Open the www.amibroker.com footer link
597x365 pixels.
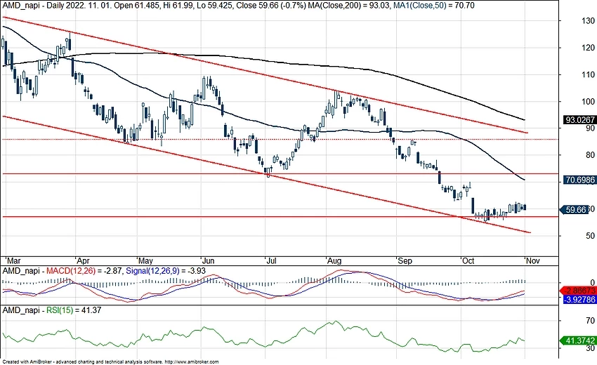click(192, 362)
